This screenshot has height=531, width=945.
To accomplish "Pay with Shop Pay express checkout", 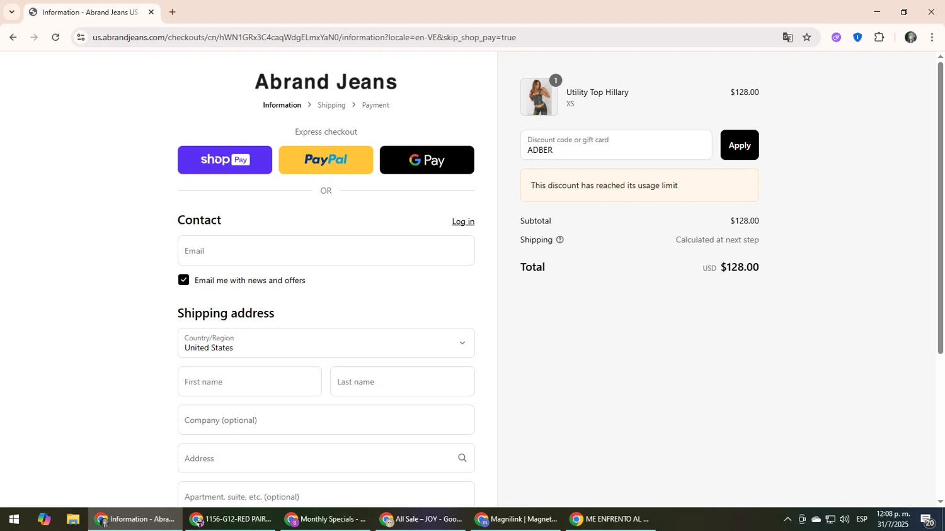I will pyautogui.click(x=225, y=160).
